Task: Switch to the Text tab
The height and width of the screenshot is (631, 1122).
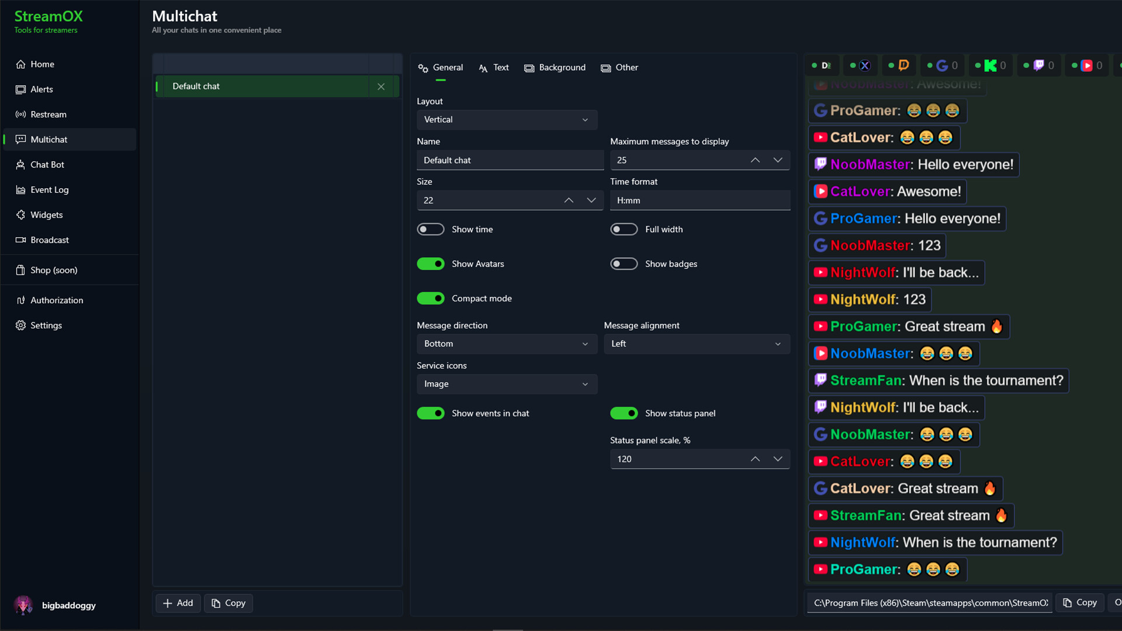Action: [x=494, y=68]
